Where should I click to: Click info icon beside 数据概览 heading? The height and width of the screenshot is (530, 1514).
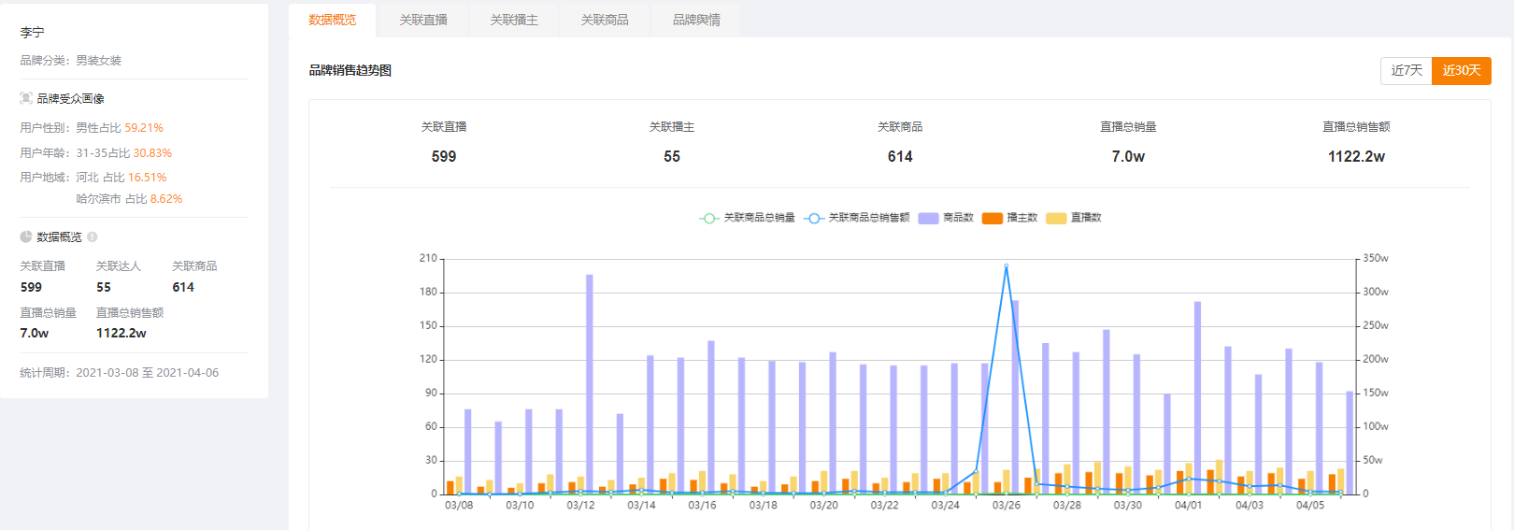coord(92,236)
